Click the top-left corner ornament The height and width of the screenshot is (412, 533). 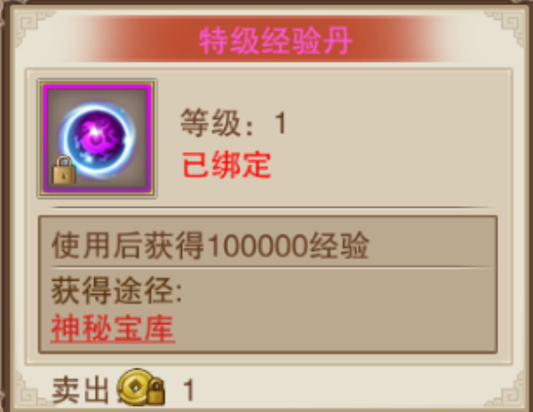click(x=32, y=28)
